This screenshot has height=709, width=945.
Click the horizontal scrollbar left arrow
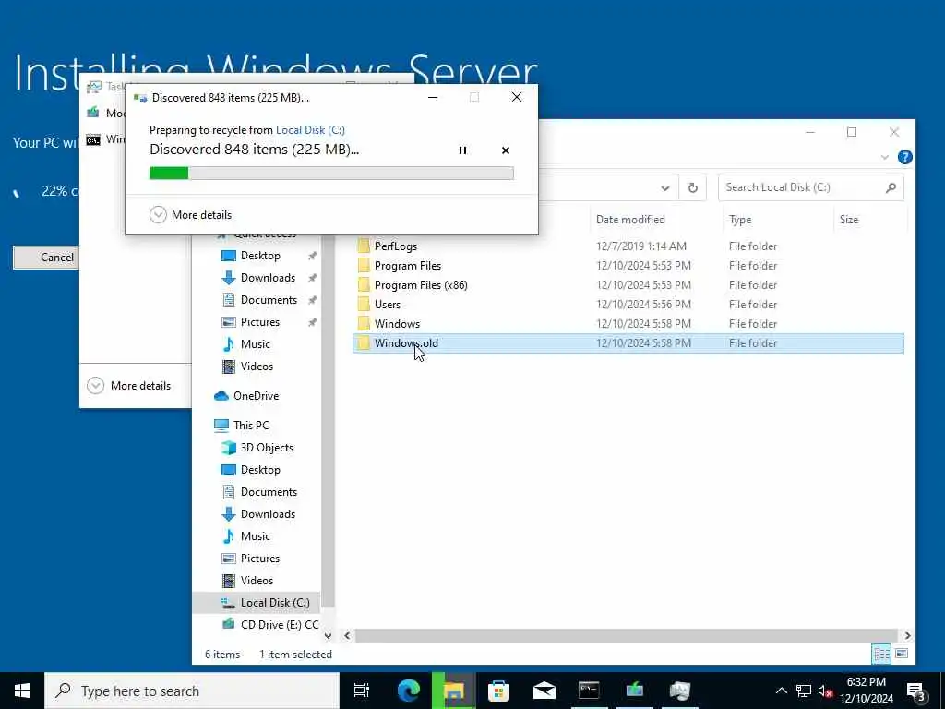point(347,635)
